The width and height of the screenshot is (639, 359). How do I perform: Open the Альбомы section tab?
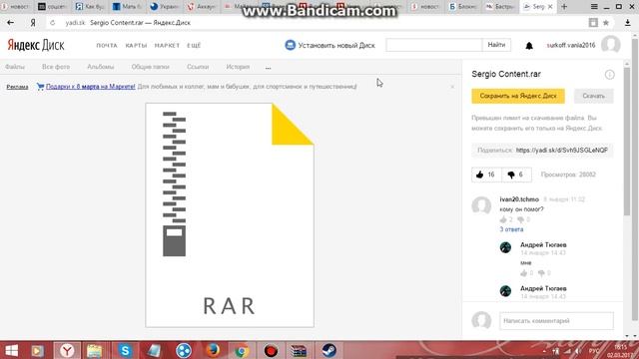click(100, 67)
